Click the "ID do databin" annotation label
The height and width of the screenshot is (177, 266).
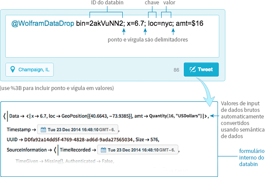(107, 3)
